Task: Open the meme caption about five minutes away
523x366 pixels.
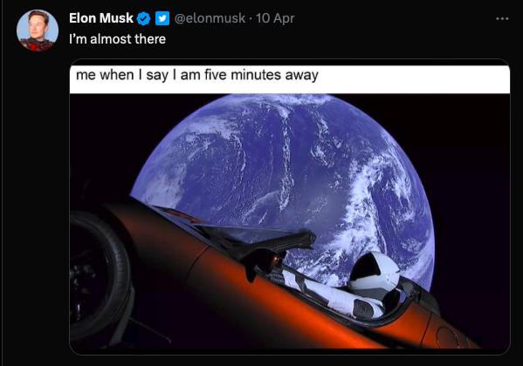Action: [x=197, y=75]
